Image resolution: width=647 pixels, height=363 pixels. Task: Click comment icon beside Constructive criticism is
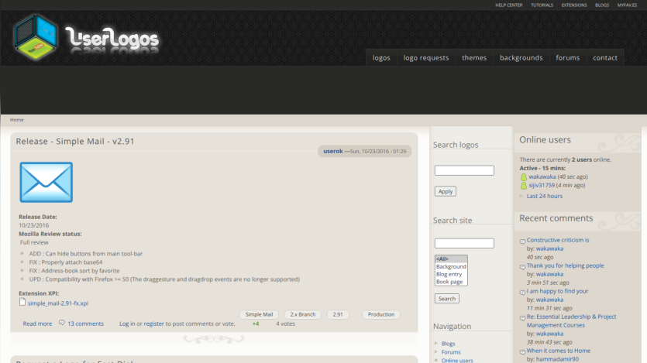522,241
